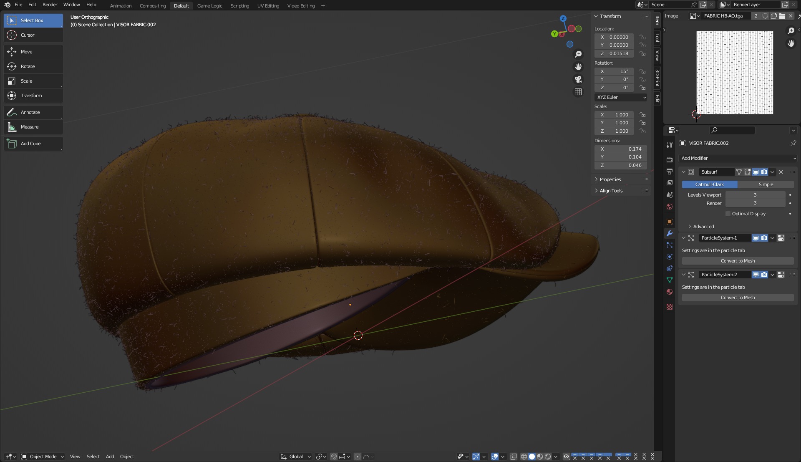Toggle location X lock icon
The height and width of the screenshot is (462, 801).
coord(642,37)
